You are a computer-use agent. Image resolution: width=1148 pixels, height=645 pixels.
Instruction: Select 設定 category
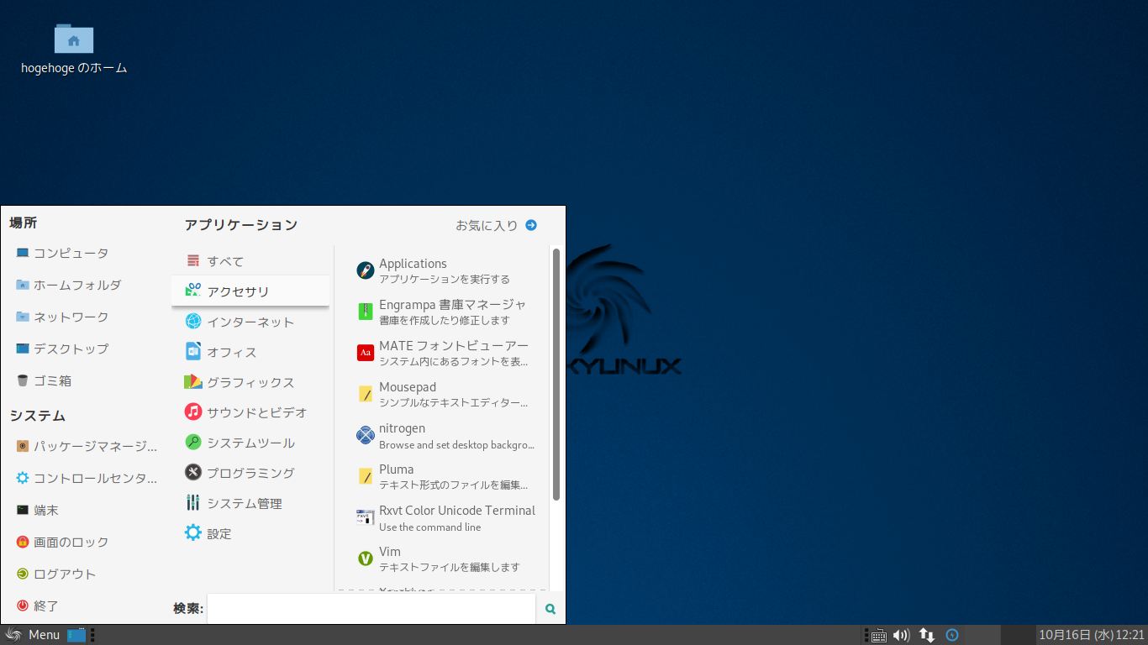click(x=250, y=533)
